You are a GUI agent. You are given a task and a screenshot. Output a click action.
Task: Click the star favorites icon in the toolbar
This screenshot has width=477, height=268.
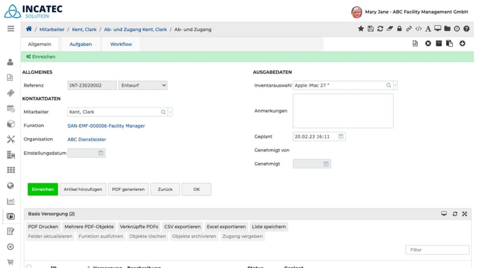pyautogui.click(x=360, y=29)
